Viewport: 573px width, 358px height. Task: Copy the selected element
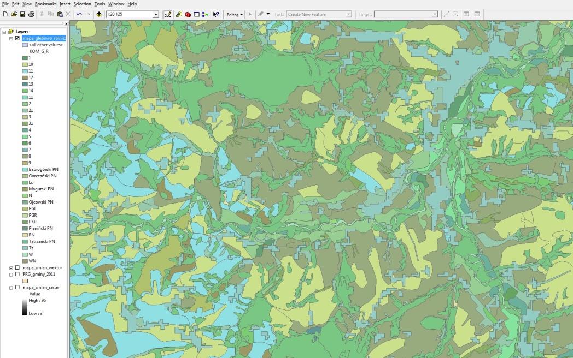pyautogui.click(x=51, y=14)
